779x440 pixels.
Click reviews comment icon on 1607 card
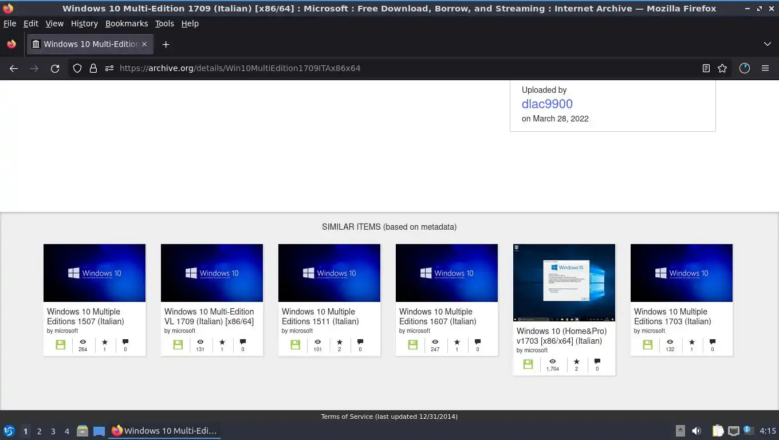click(x=478, y=342)
